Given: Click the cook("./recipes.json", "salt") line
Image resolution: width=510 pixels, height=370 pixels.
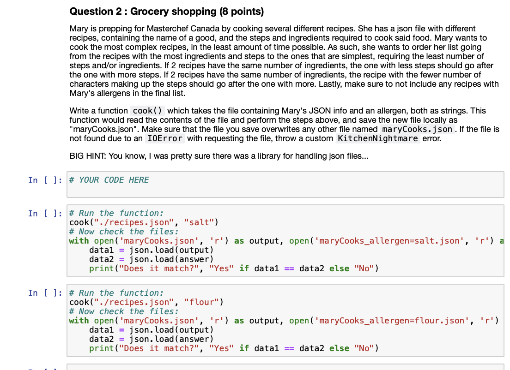Looking at the screenshot, I should (144, 222).
